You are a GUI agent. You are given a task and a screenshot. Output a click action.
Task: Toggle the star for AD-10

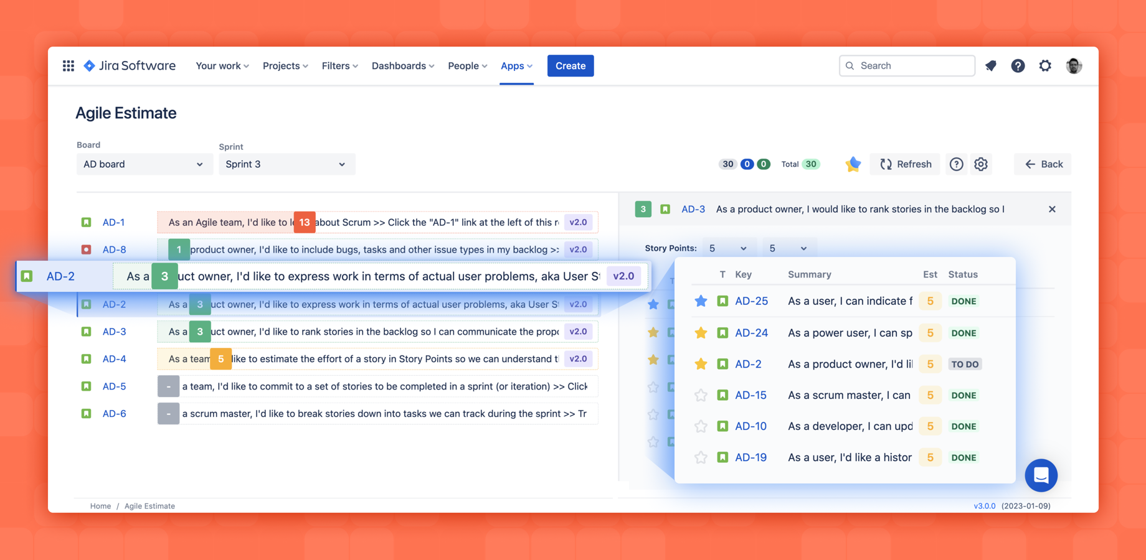pos(701,426)
